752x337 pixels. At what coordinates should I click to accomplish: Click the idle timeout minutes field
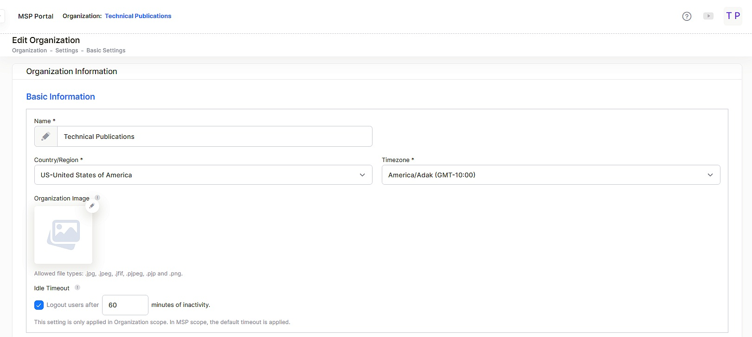125,305
